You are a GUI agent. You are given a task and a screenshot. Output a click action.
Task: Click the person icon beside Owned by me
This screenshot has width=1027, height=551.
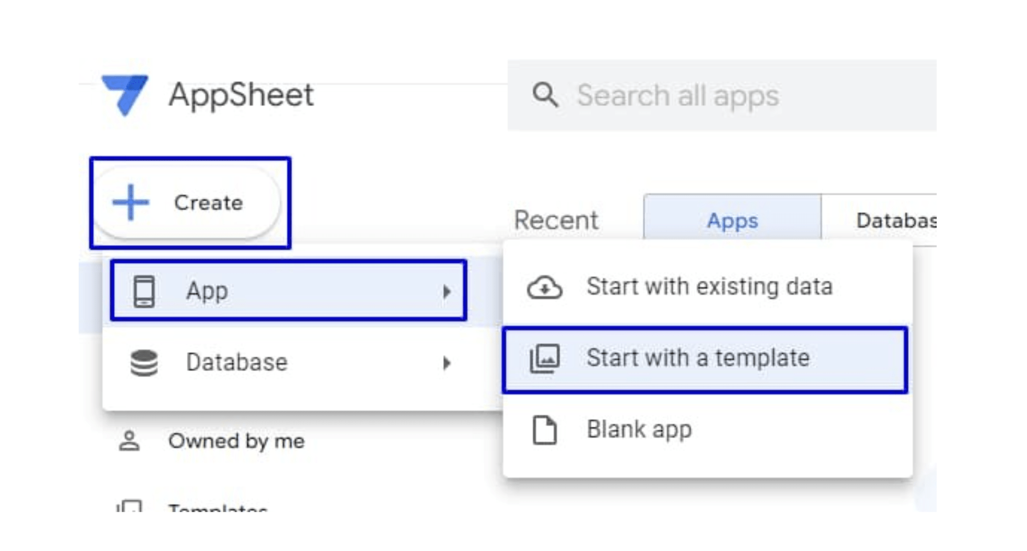coord(129,441)
